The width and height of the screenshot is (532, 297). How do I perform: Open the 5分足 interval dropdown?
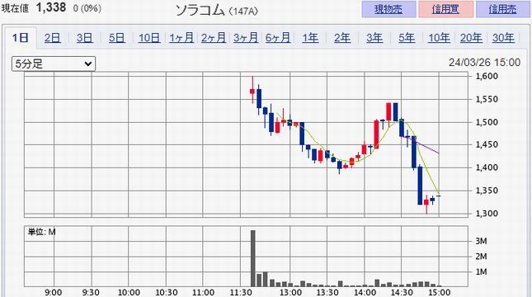point(54,64)
